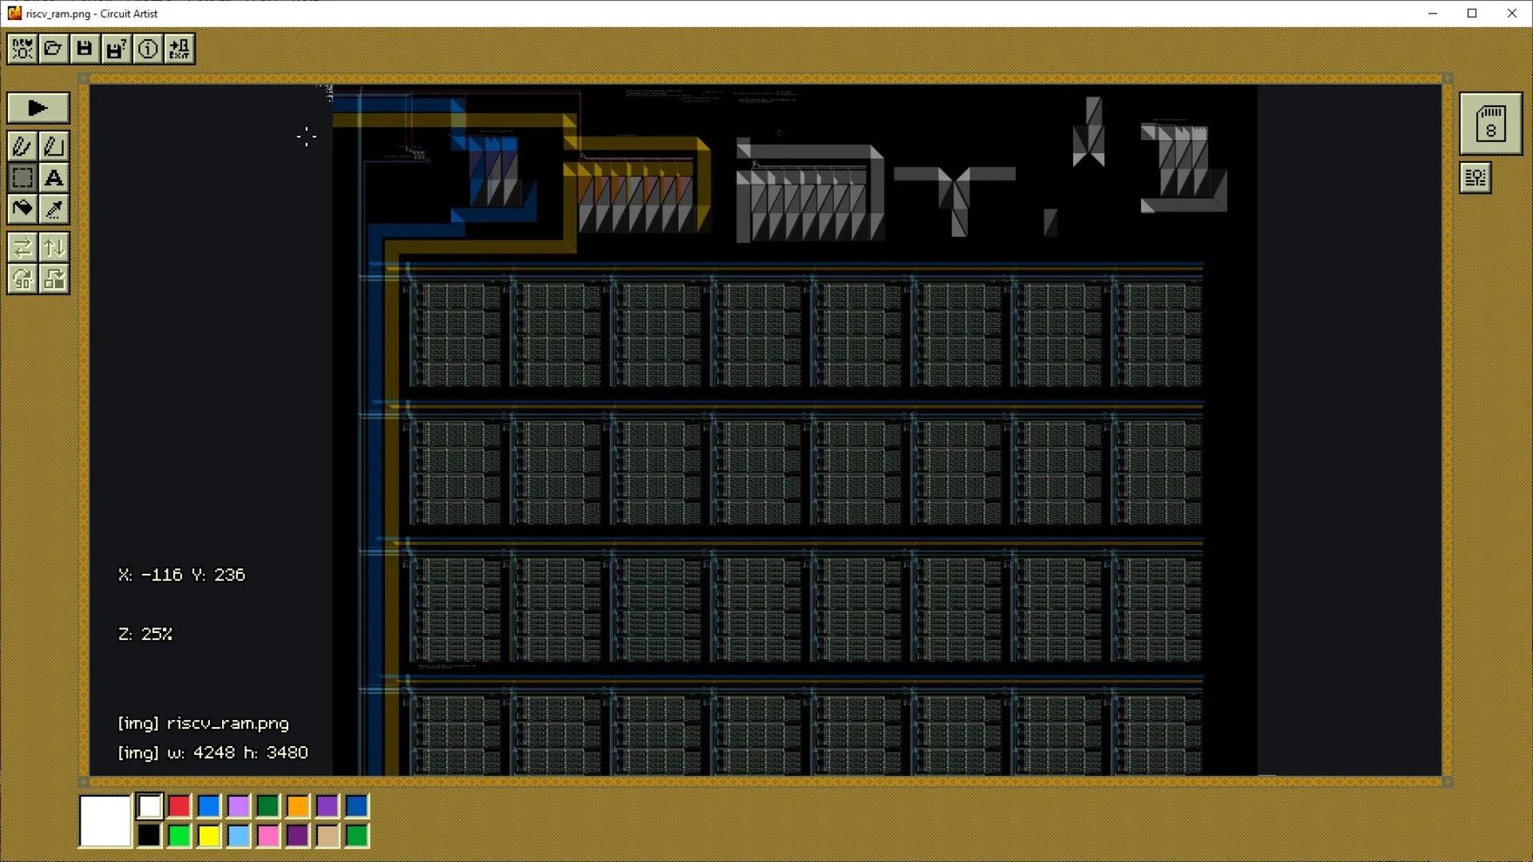The height and width of the screenshot is (862, 1533).
Task: Click the Save As floppy icon
Action: click(116, 49)
